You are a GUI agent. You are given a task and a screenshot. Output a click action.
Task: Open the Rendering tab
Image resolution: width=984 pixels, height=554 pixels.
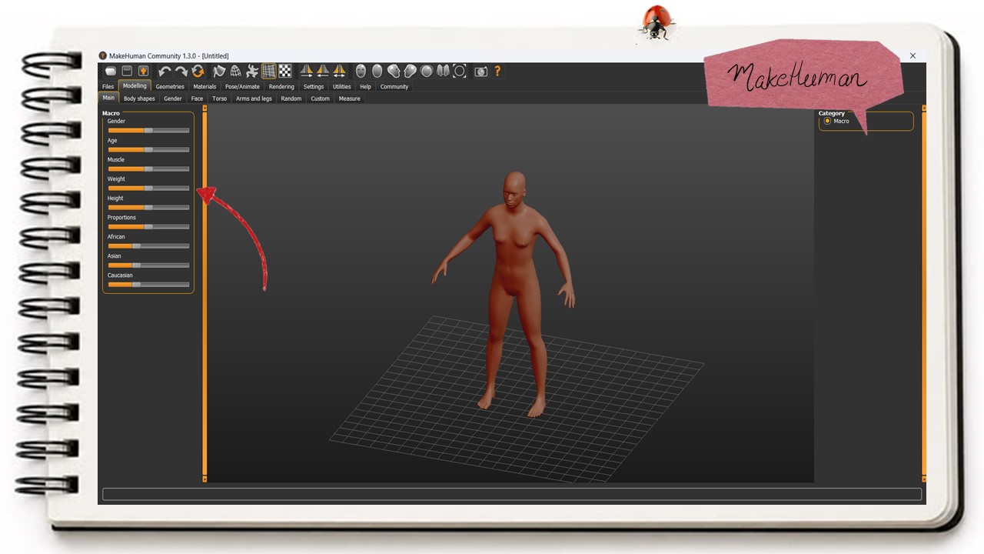pyautogui.click(x=281, y=87)
